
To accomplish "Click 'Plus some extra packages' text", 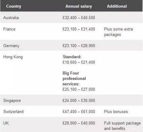I will coord(118,32).
